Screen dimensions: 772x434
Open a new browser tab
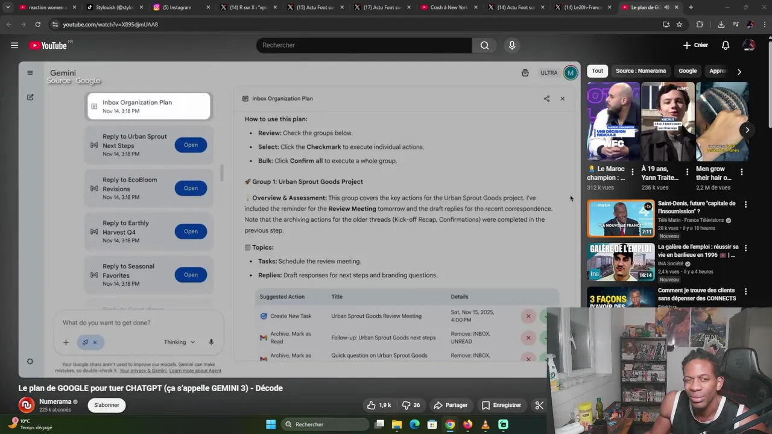691,7
